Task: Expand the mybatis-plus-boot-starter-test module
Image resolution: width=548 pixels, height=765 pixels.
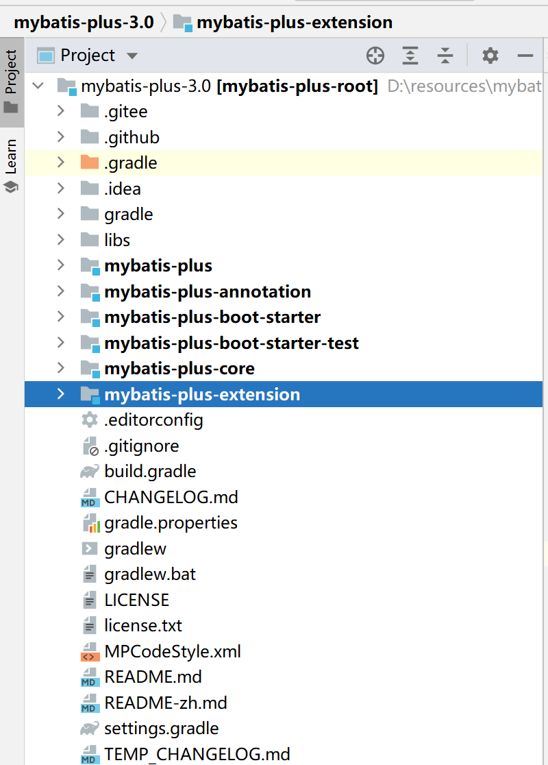Action: (x=61, y=343)
